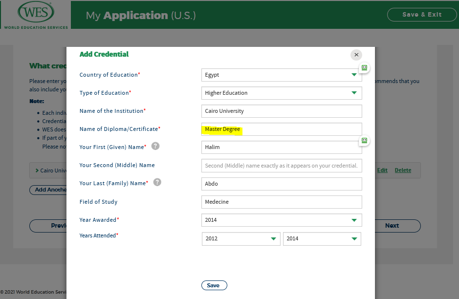Open the Country of Education dropdown
The image size is (459, 299).
[x=353, y=75]
